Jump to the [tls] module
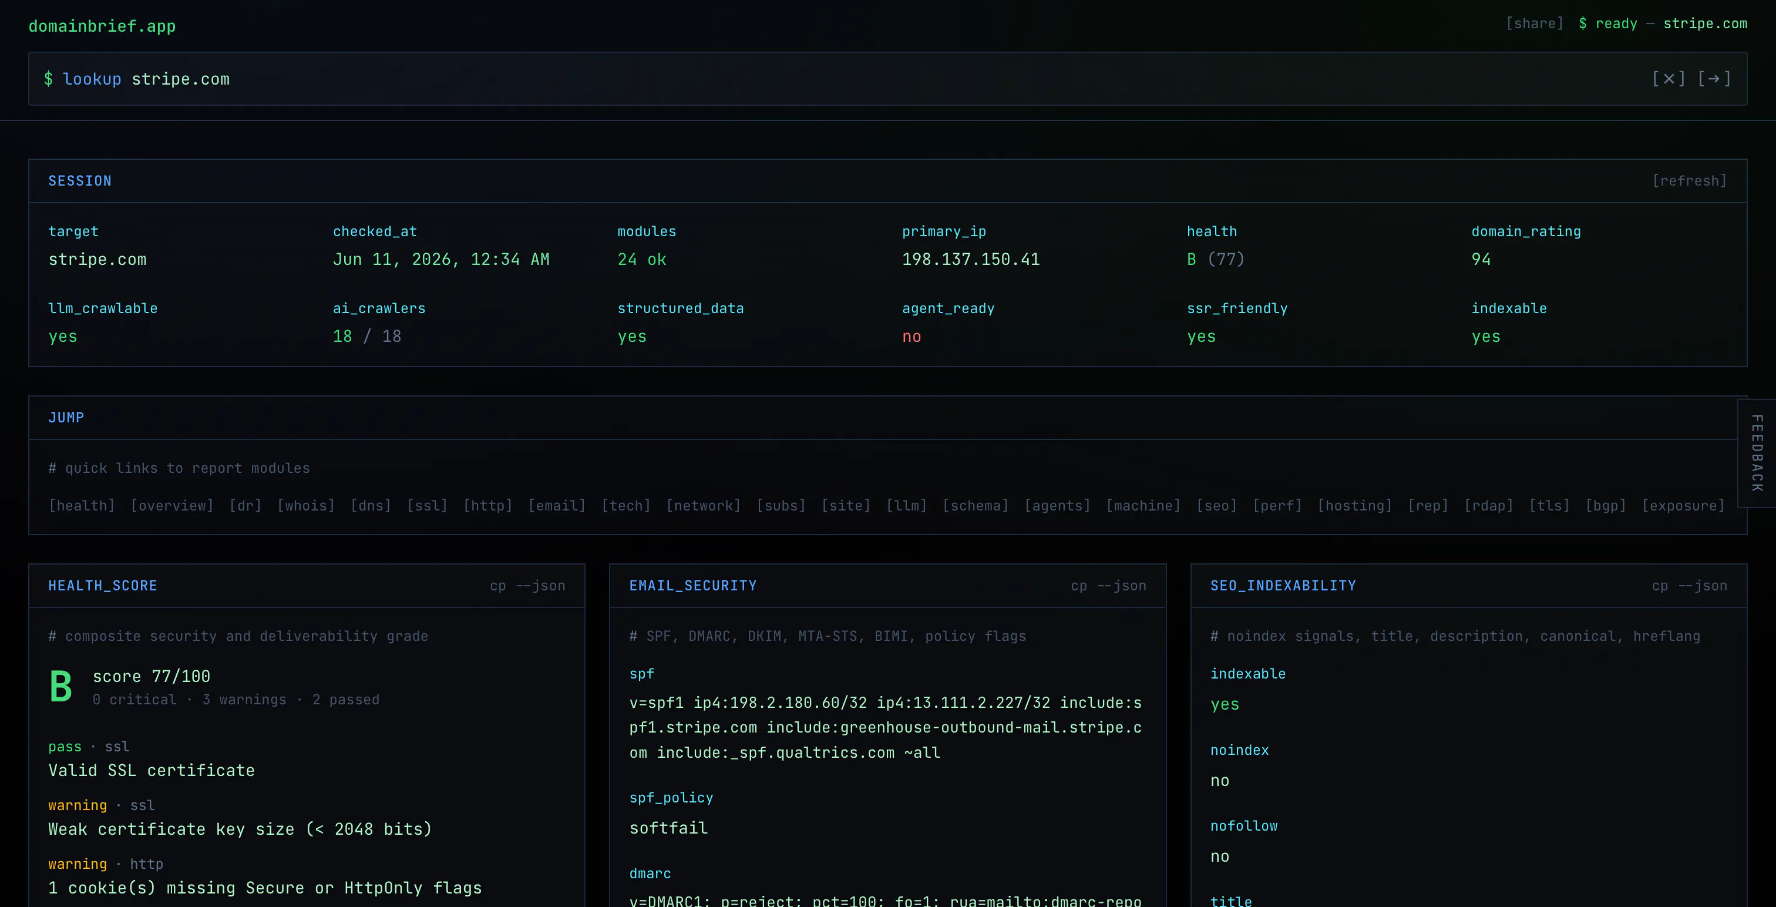This screenshot has width=1776, height=907. click(x=1549, y=506)
